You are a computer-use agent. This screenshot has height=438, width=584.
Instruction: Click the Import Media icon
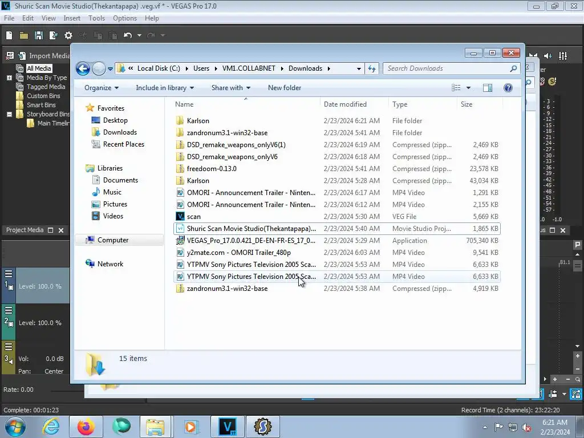point(22,56)
